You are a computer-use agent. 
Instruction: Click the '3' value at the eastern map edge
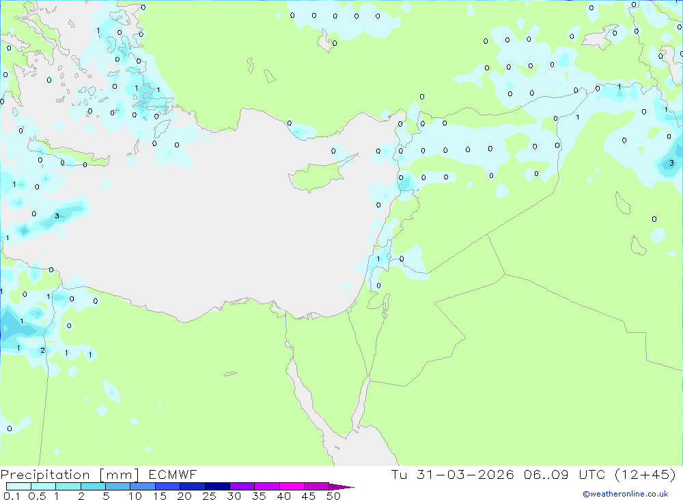tap(671, 163)
